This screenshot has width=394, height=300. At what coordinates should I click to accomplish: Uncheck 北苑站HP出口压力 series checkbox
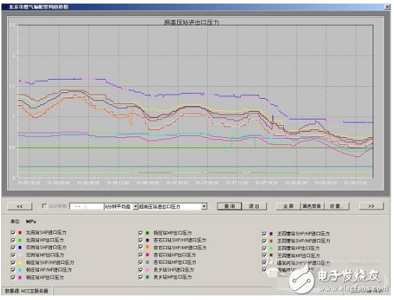click(x=14, y=240)
